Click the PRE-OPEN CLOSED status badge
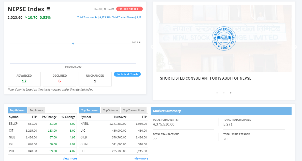Screen dimensions: 302x161 point(130,9)
